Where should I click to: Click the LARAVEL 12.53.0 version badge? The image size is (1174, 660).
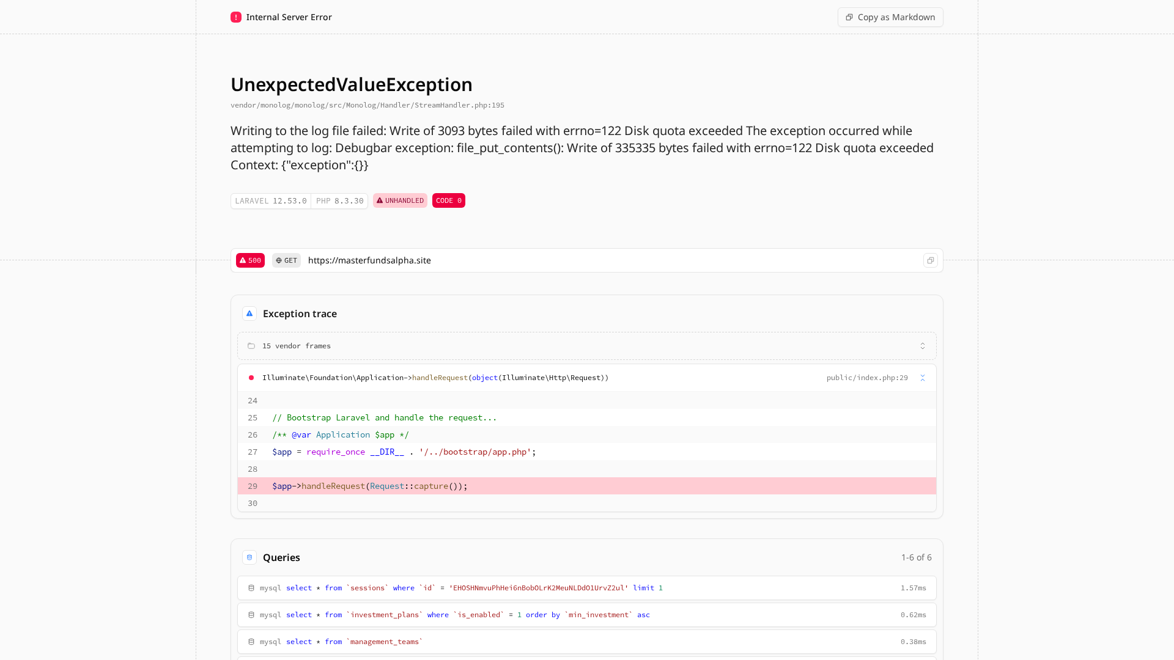[271, 200]
